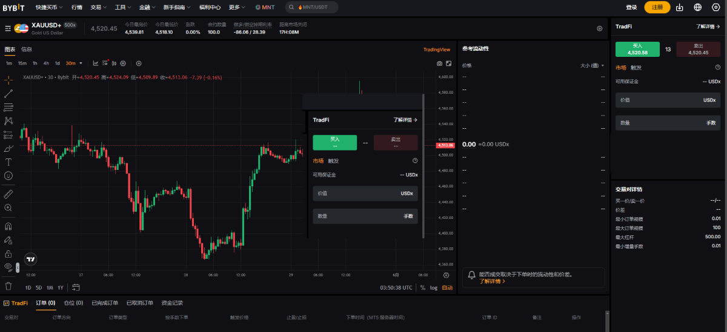Select the text annotation tool

[x=8, y=162]
